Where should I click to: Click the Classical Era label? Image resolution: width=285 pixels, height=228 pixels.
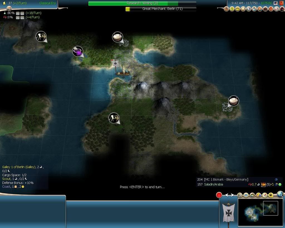pyautogui.click(x=47, y=3)
